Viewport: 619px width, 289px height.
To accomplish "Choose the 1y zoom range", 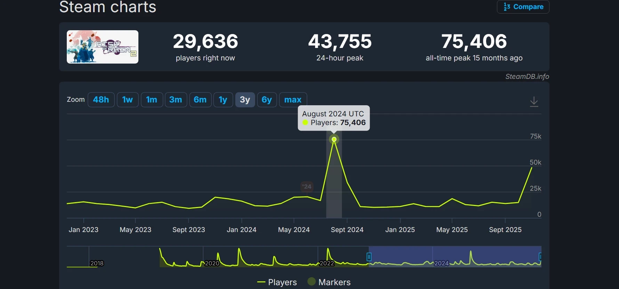I will (x=223, y=100).
